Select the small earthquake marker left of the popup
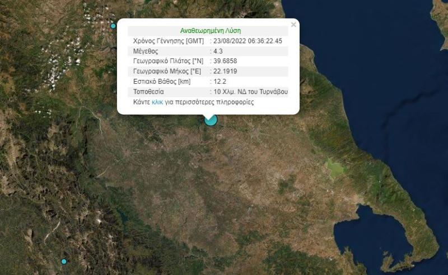 pos(113,26)
